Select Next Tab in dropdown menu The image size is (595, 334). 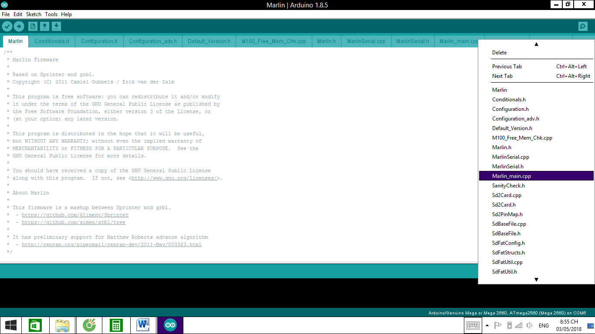[x=536, y=76]
